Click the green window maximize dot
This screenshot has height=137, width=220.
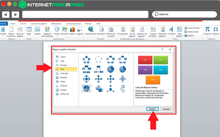[15, 4]
